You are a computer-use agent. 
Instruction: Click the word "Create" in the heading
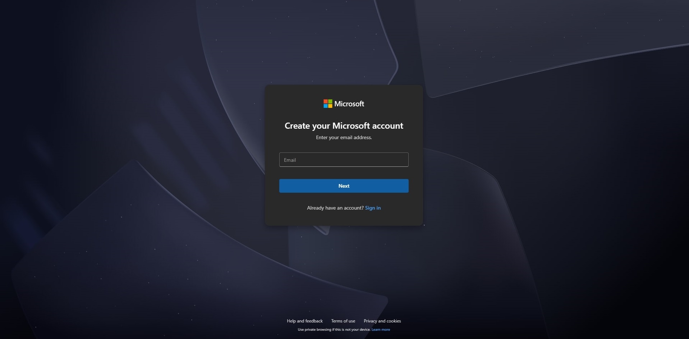297,126
